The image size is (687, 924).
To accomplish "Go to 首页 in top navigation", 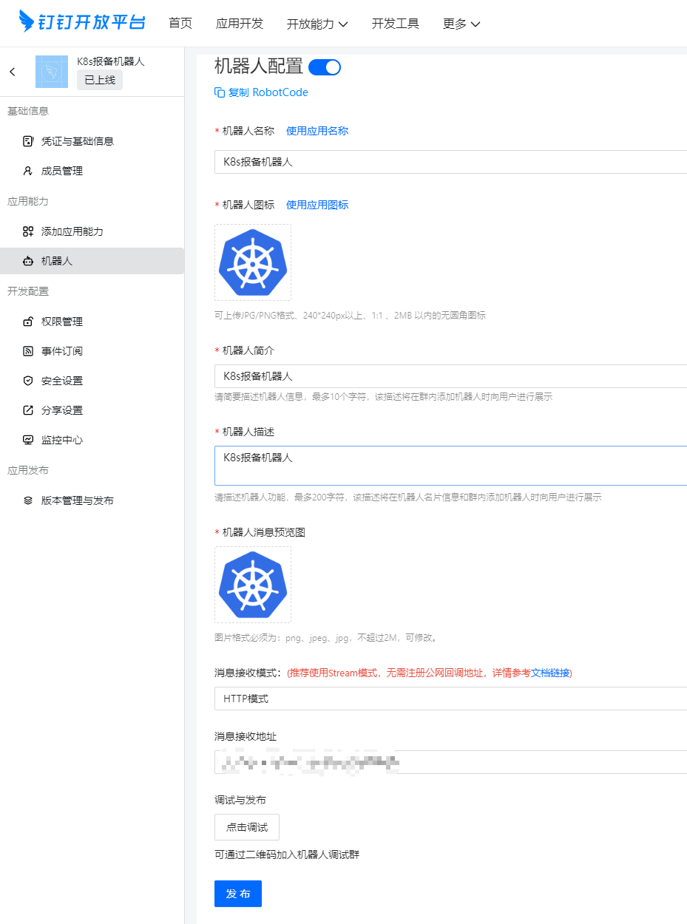I will click(x=180, y=23).
